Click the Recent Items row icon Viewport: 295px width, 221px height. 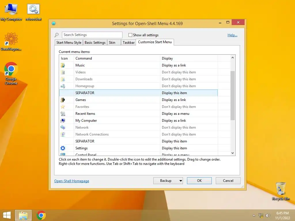[x=63, y=114]
